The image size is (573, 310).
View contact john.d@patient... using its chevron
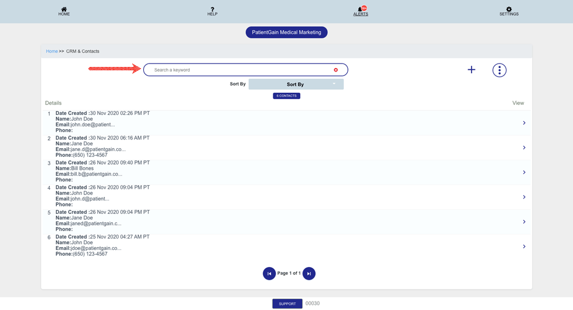(x=524, y=197)
